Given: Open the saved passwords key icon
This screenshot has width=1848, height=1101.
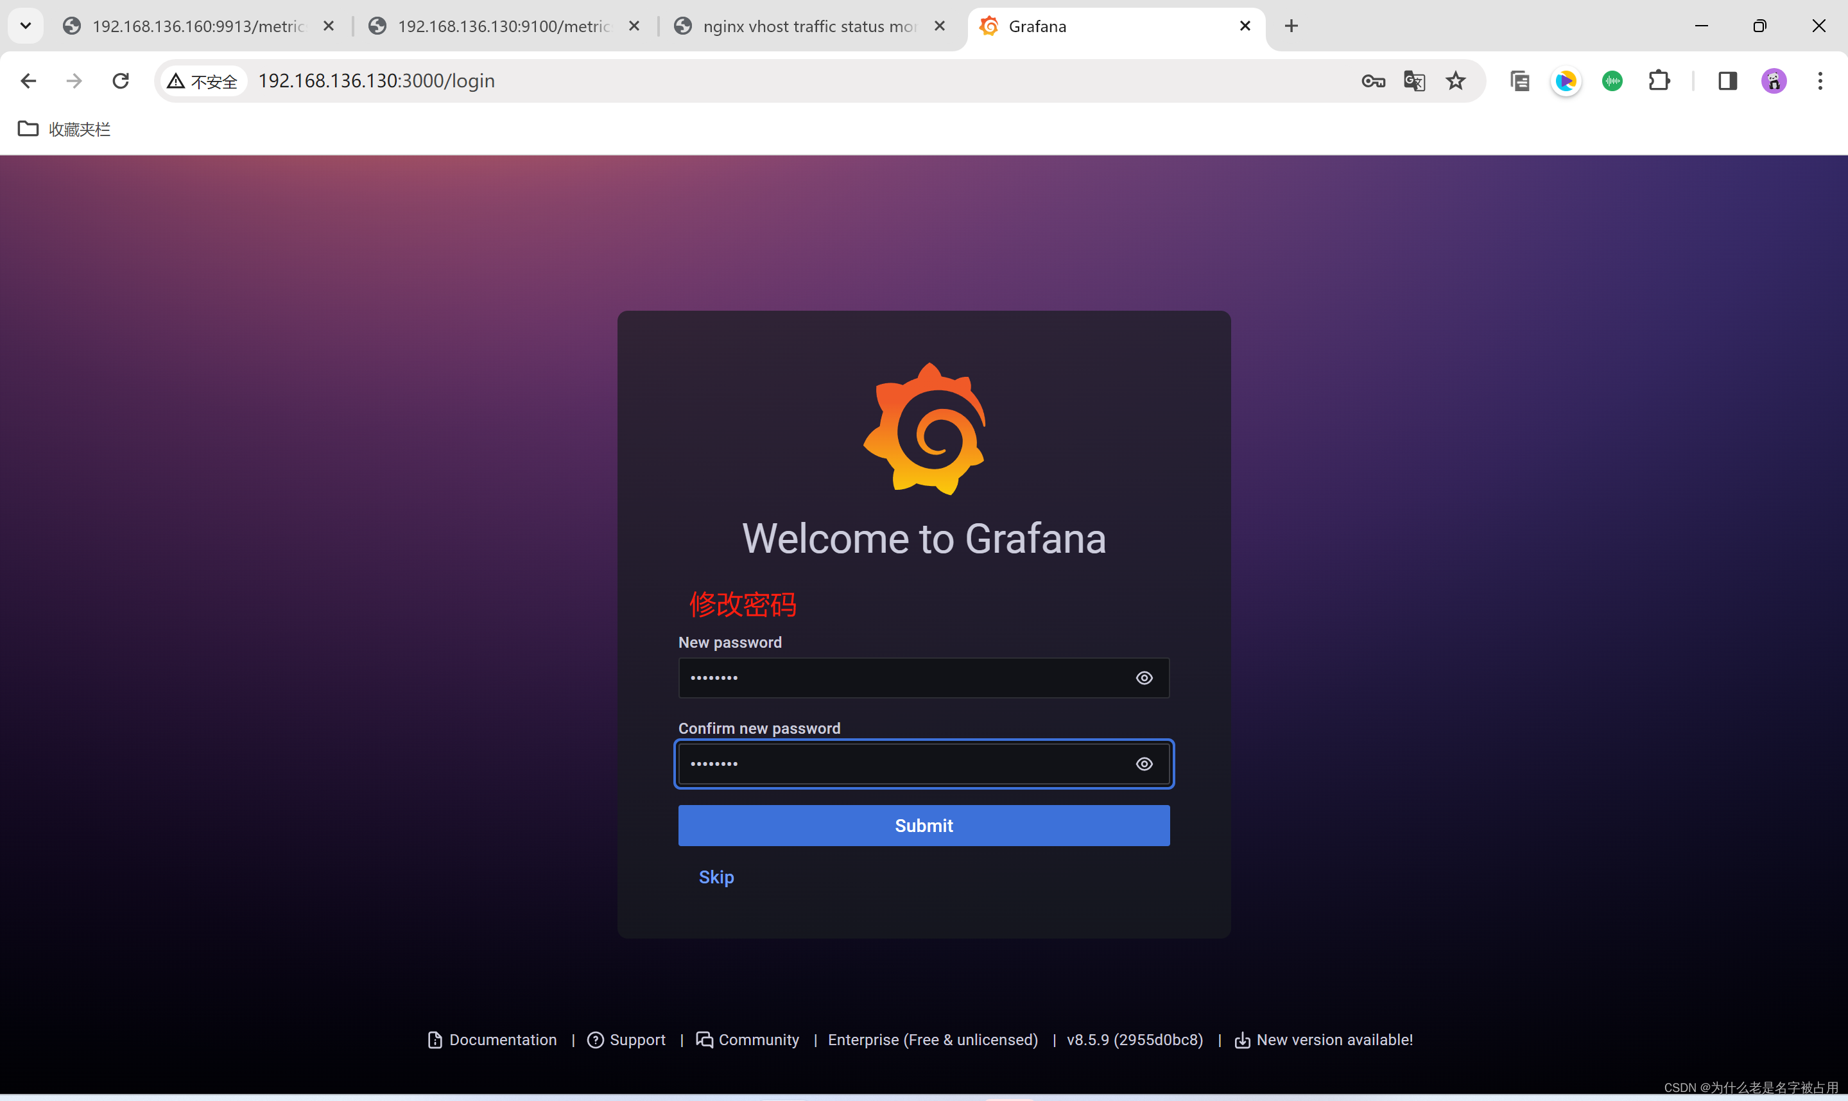Looking at the screenshot, I should click(1374, 81).
